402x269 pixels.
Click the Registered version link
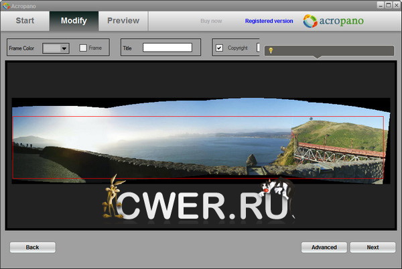click(x=269, y=21)
